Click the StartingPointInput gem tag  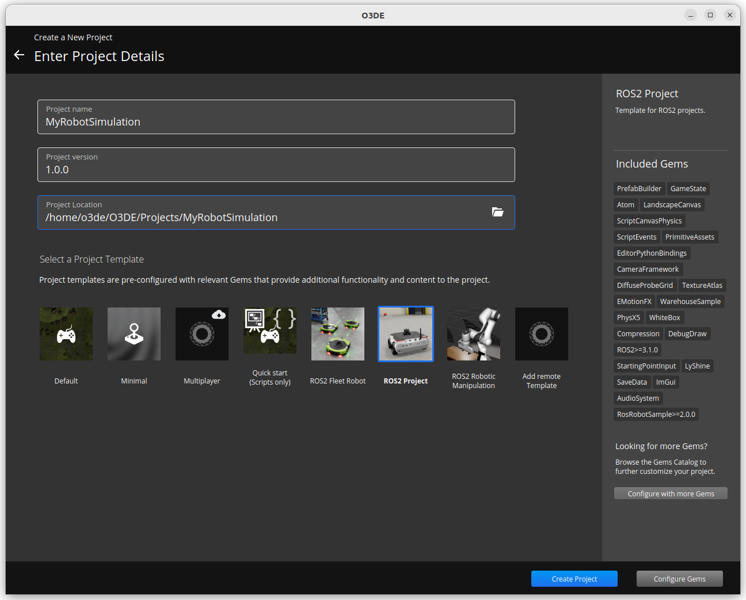646,366
